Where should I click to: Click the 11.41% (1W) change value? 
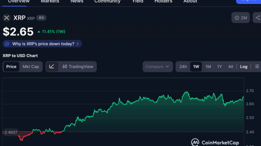tap(51, 32)
